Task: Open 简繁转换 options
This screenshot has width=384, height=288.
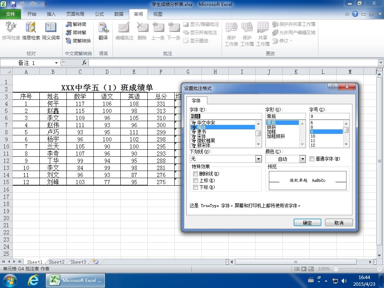Action: tap(78, 40)
